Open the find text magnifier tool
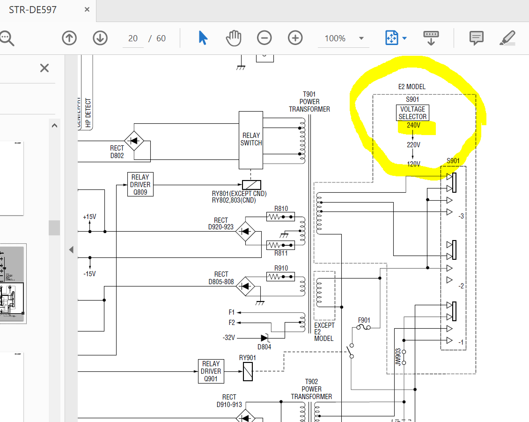Screen dimensions: 529x422 pyautogui.click(x=7, y=38)
